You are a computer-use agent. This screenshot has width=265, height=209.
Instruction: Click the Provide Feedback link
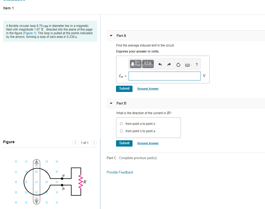pyautogui.click(x=120, y=172)
